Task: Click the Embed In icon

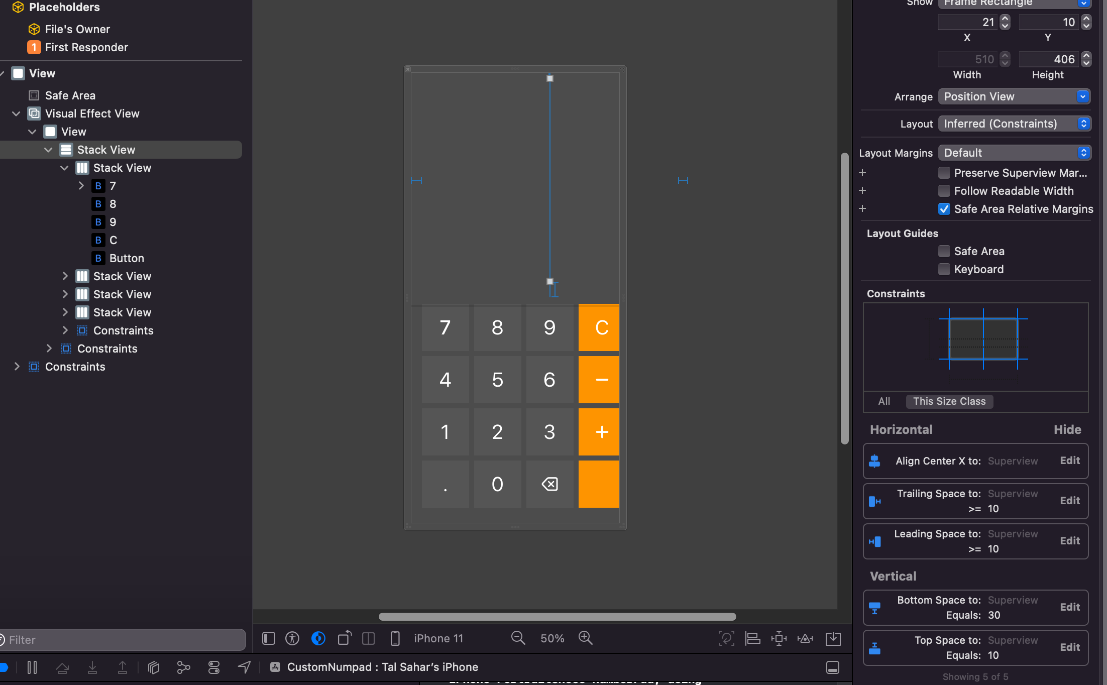Action: pos(833,638)
